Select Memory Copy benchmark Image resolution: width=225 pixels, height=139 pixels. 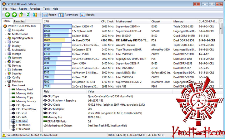pos(25,97)
